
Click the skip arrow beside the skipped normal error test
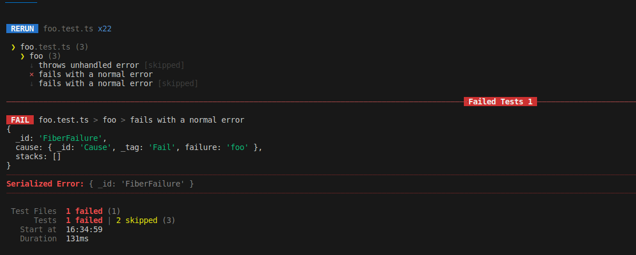click(32, 83)
